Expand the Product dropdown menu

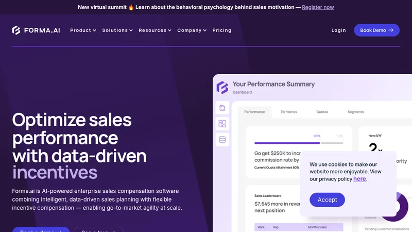coord(83,30)
